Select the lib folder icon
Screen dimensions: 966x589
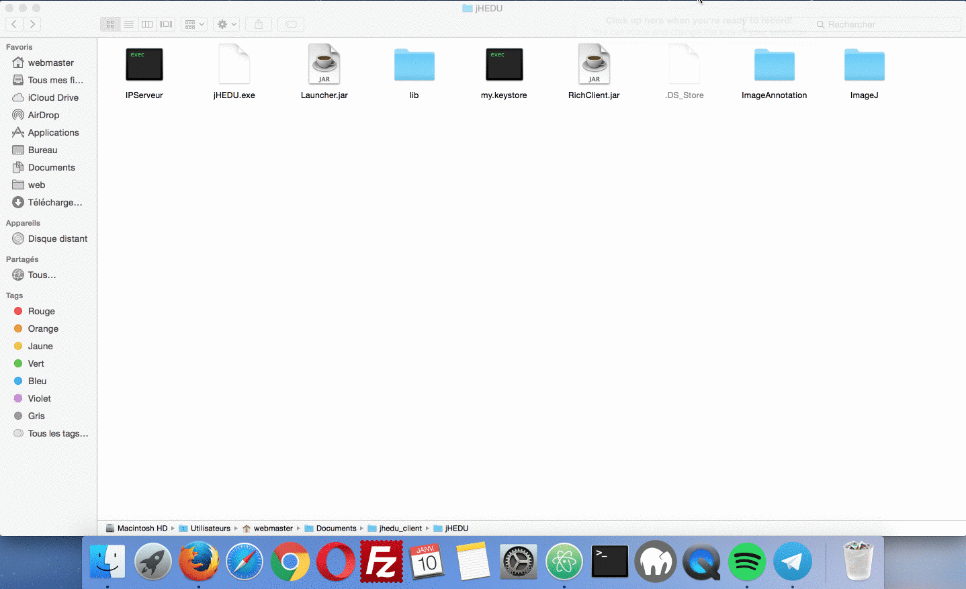coord(414,64)
